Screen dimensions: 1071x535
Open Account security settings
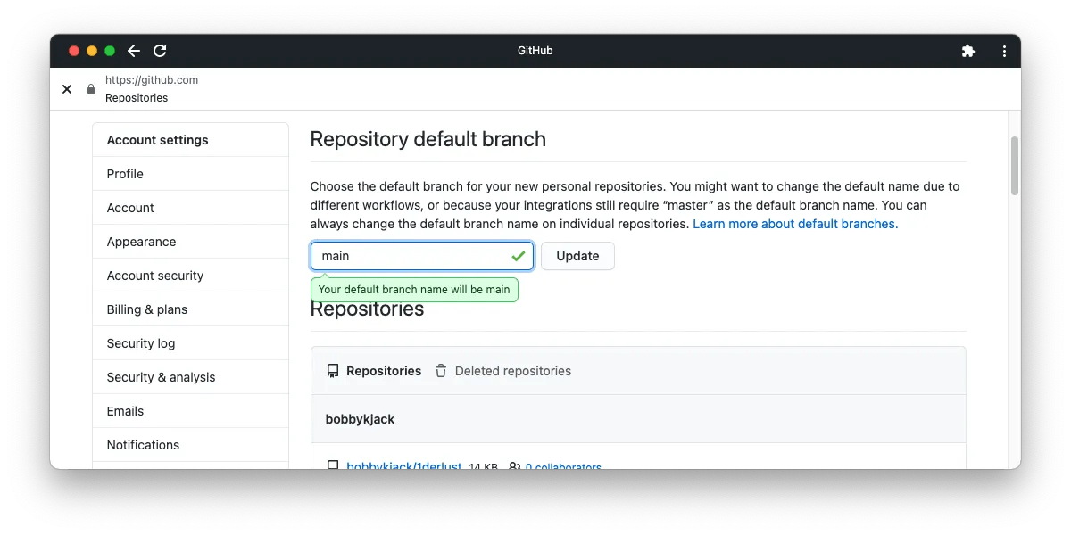tap(154, 276)
